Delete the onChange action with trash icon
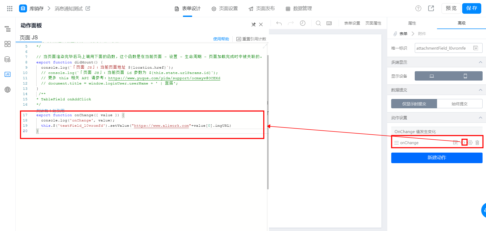486x231 pixels. point(477,143)
